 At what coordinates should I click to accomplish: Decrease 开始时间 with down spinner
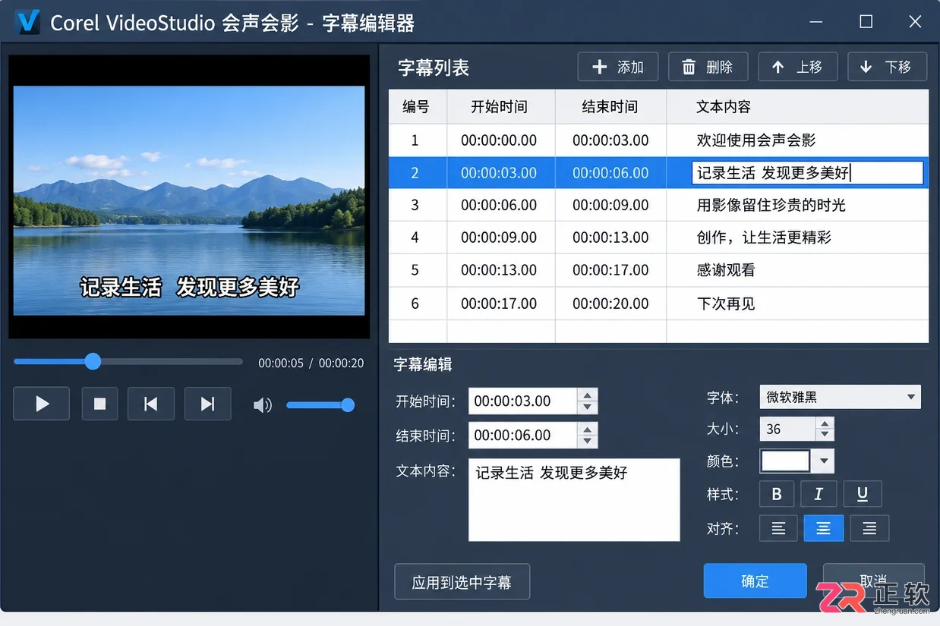coord(587,407)
